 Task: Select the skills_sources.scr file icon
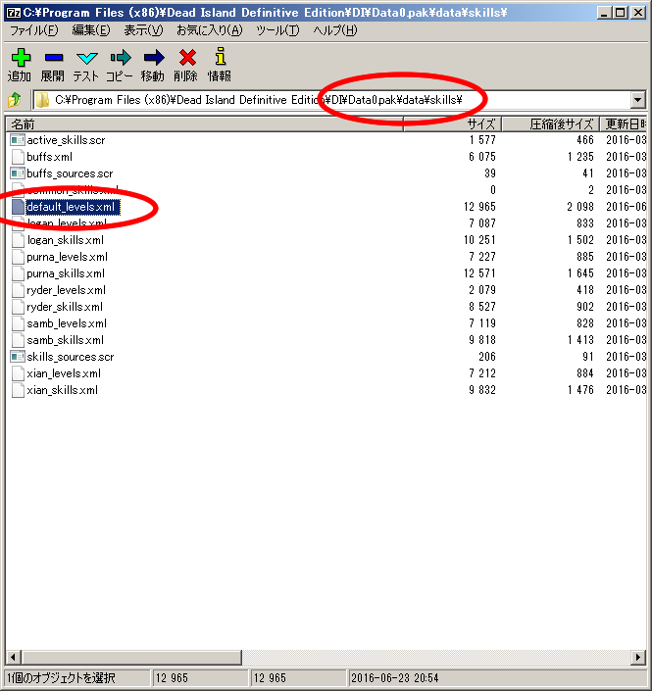pos(18,357)
